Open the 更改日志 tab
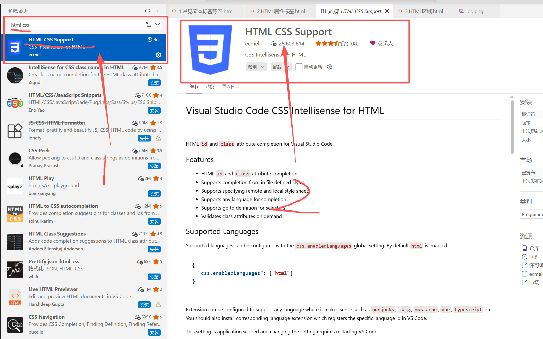Screen dimensions: 543x339 230,87
